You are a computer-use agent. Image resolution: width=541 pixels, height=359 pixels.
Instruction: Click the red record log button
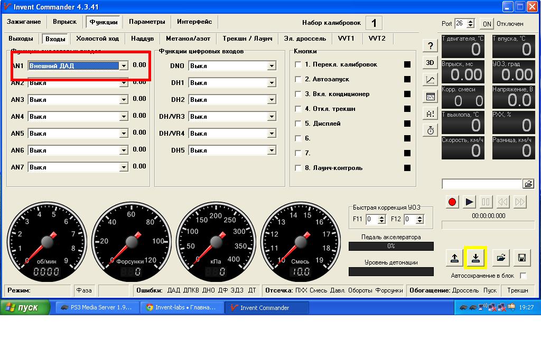[x=452, y=202]
